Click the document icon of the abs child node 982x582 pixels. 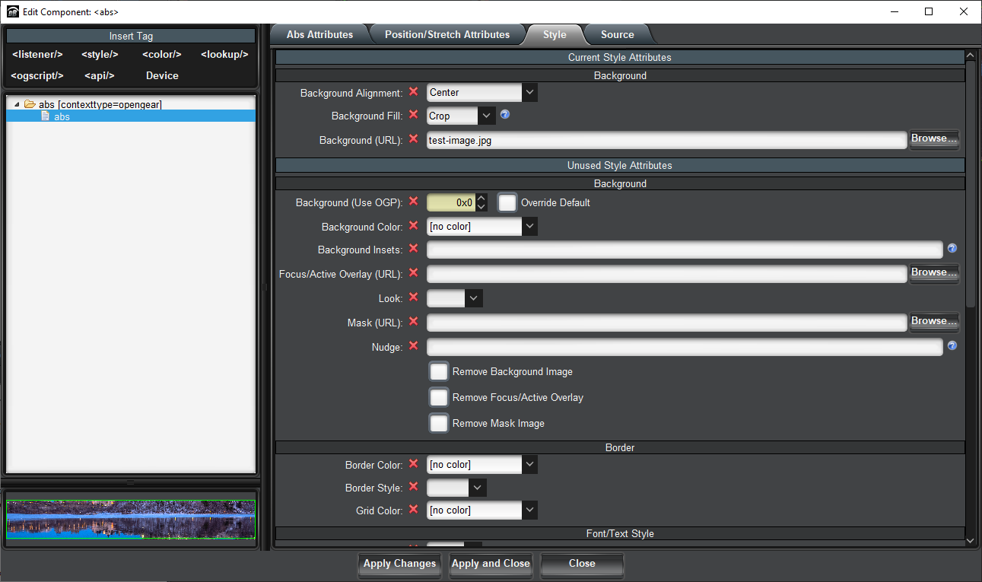pyautogui.click(x=46, y=116)
